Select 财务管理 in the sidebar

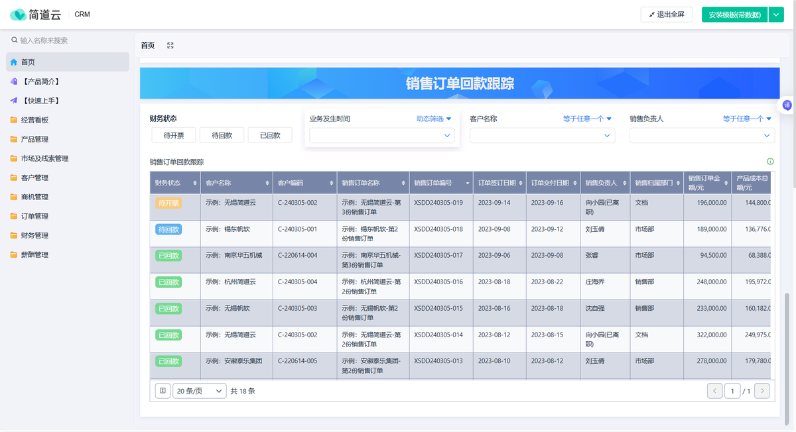[x=34, y=235]
